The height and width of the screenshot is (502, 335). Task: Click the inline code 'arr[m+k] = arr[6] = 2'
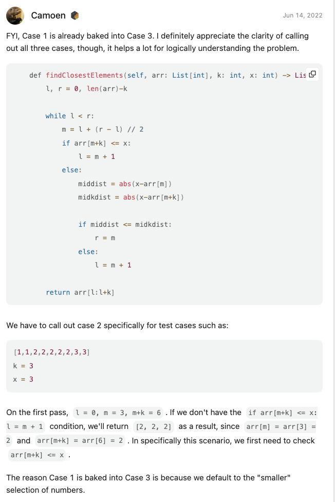tap(80, 440)
